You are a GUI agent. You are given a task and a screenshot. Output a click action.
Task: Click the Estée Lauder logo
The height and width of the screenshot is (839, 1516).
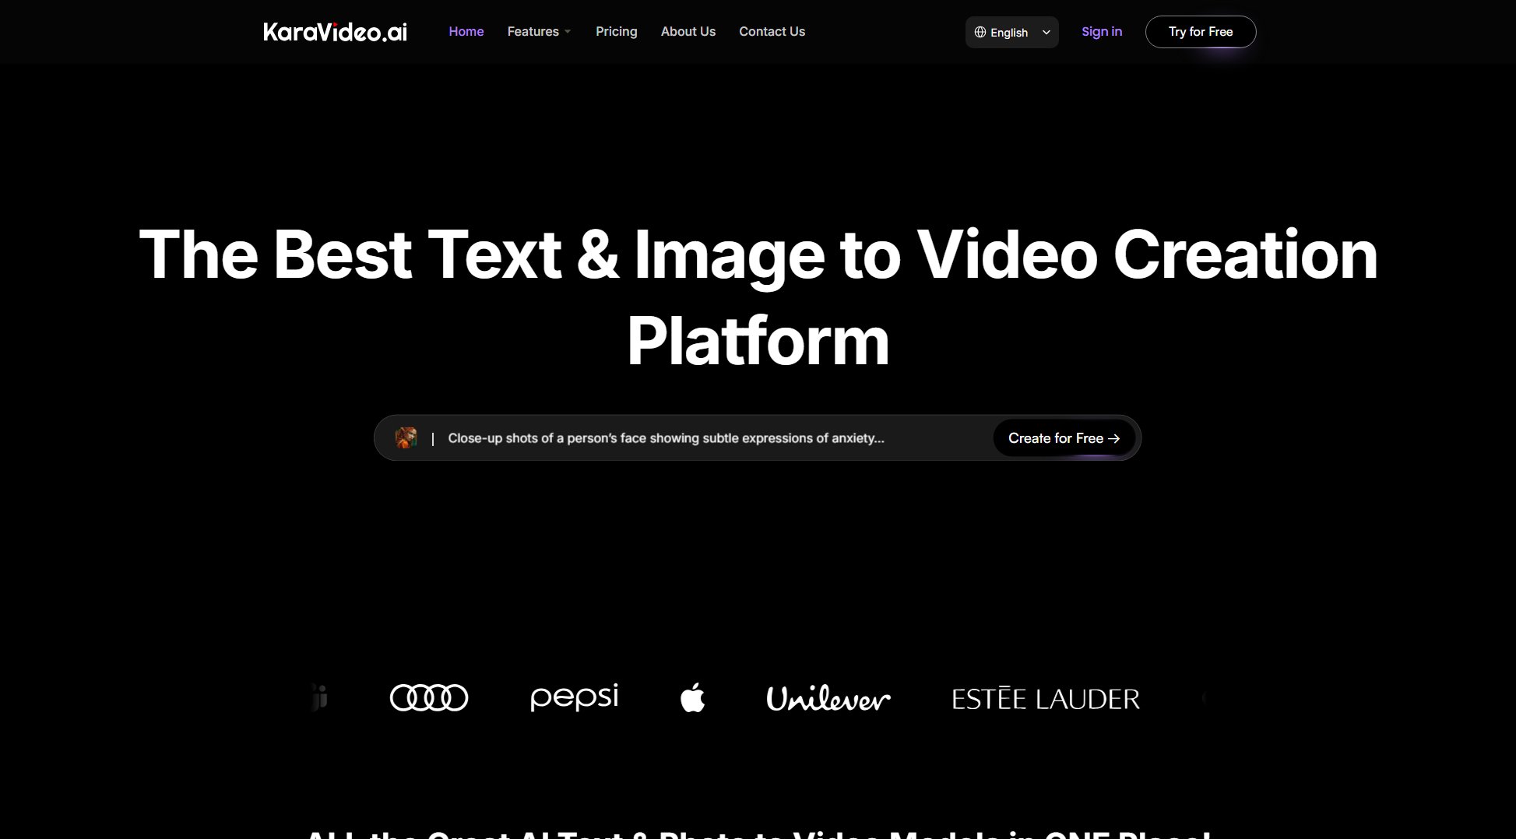pyautogui.click(x=1045, y=698)
